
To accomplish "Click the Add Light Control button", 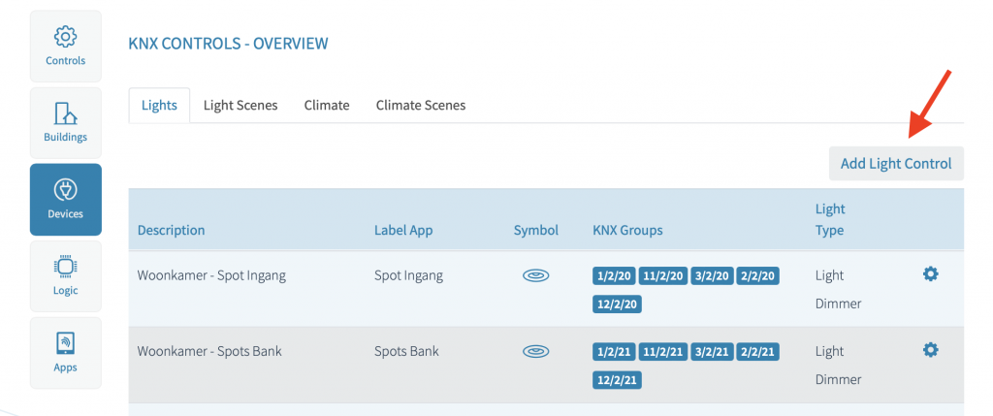I will coord(895,164).
